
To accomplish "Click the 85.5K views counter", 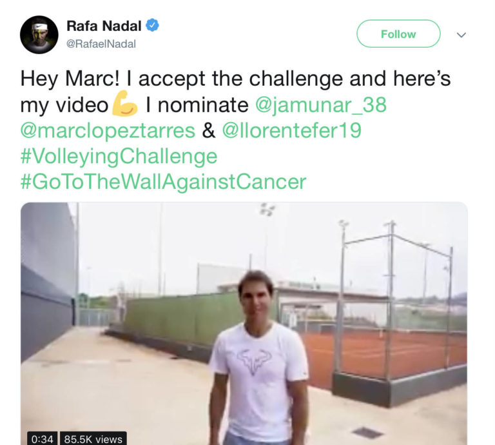I will click(93, 439).
